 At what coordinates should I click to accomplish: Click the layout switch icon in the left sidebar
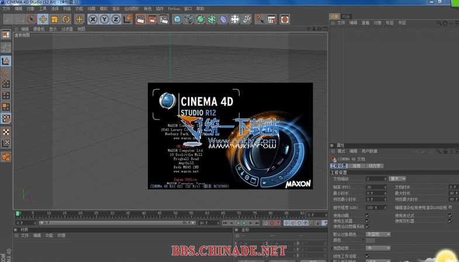pos(6,35)
